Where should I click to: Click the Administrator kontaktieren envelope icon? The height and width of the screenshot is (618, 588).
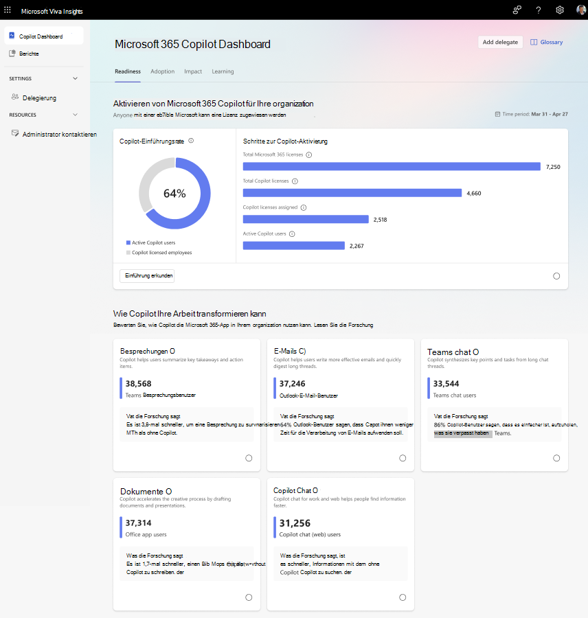point(15,133)
